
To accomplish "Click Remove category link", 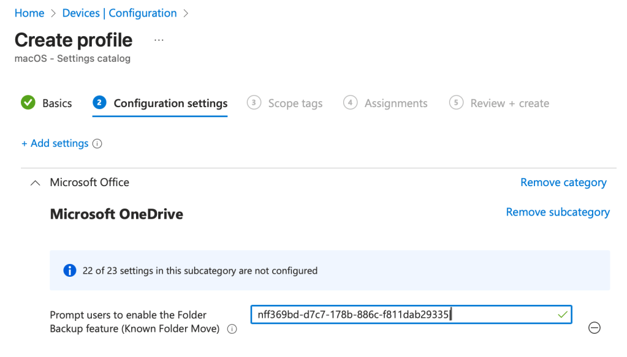I will [563, 182].
